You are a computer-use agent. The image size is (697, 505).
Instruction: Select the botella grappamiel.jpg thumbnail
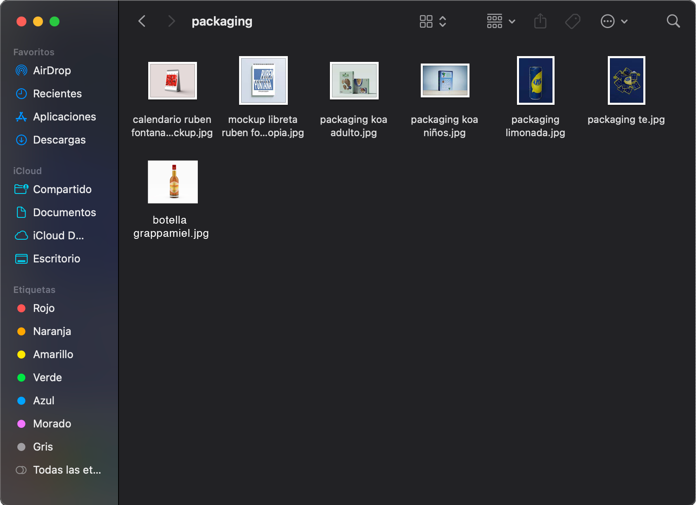tap(173, 182)
